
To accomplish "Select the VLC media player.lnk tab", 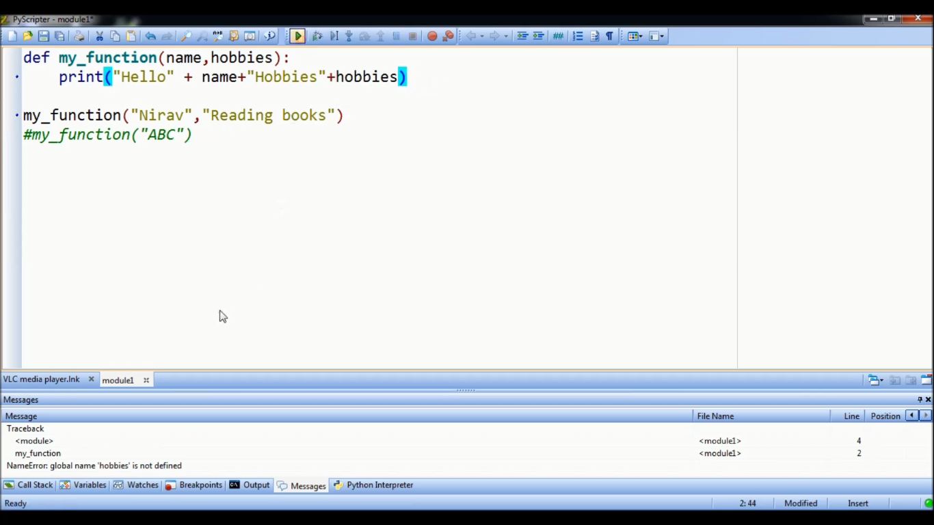I will click(x=41, y=379).
